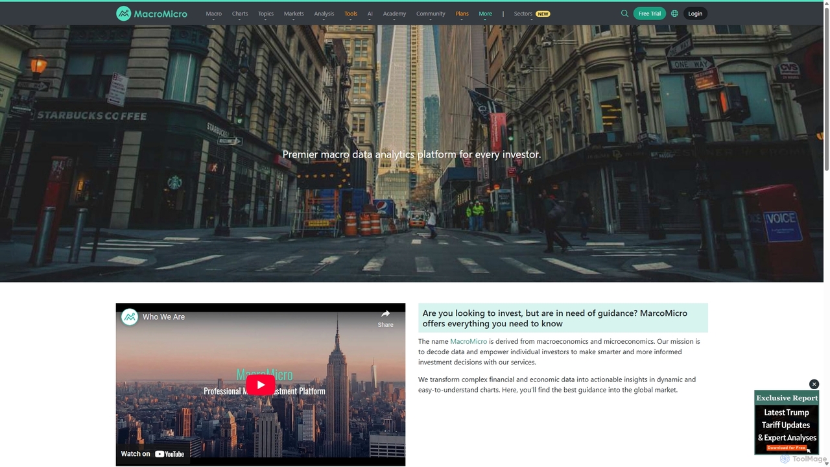Viewport: 830px width, 467px height.
Task: Click the MacroMicro logo
Action: tap(152, 14)
